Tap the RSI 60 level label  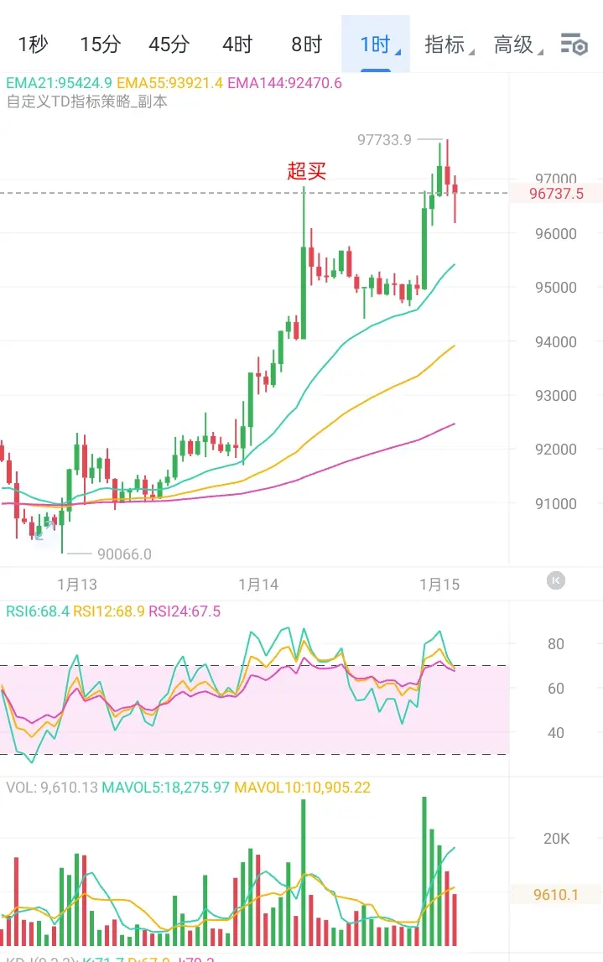556,689
